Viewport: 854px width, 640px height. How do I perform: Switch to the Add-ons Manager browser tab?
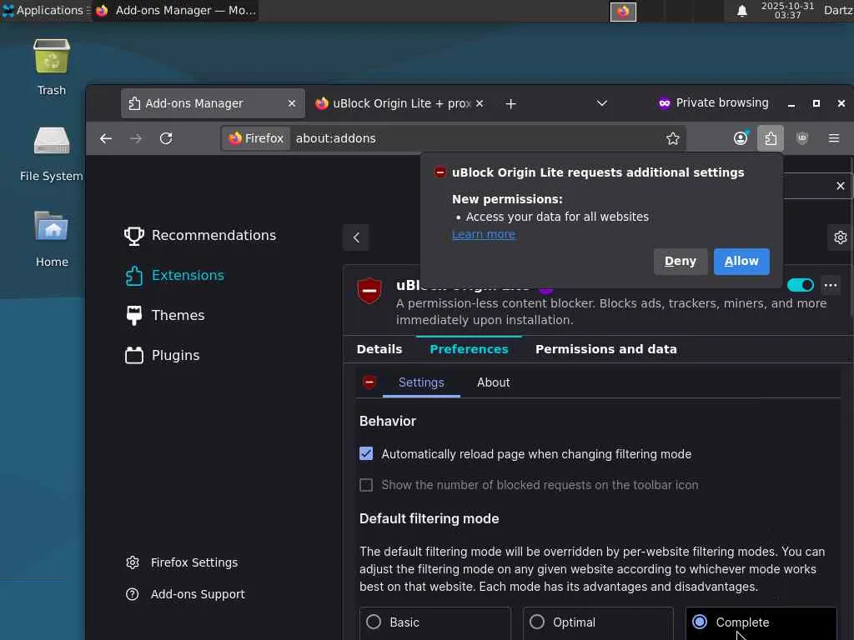[x=213, y=103]
